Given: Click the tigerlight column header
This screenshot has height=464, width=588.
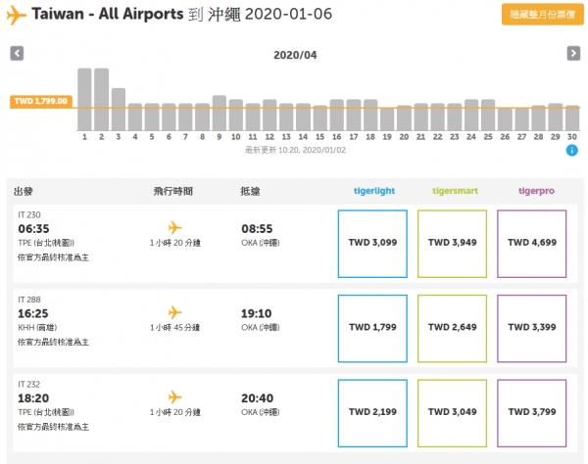Looking at the screenshot, I should point(374,191).
